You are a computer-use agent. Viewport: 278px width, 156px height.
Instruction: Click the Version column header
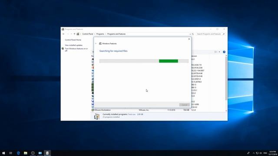pyautogui.click(x=194, y=56)
